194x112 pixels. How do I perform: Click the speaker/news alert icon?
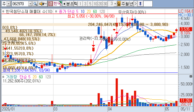click(x=42, y=4)
